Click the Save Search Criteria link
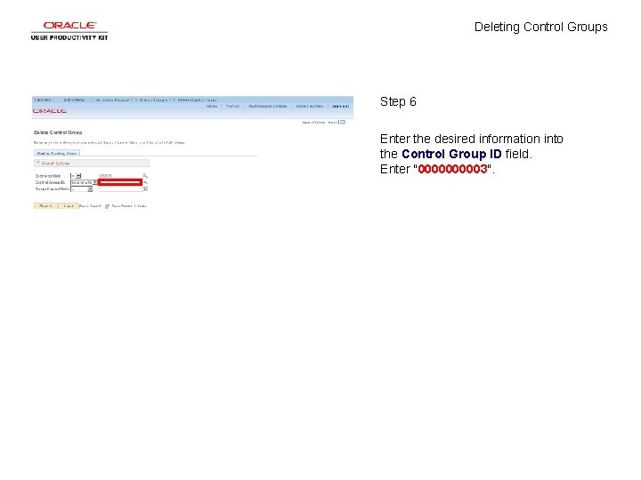641x480 pixels. 129,206
